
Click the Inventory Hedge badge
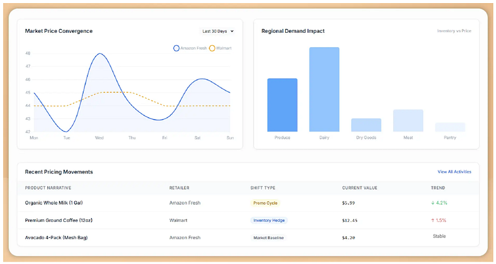269,221
